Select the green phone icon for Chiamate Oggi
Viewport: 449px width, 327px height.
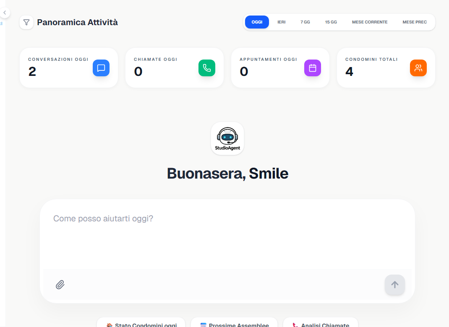point(206,67)
